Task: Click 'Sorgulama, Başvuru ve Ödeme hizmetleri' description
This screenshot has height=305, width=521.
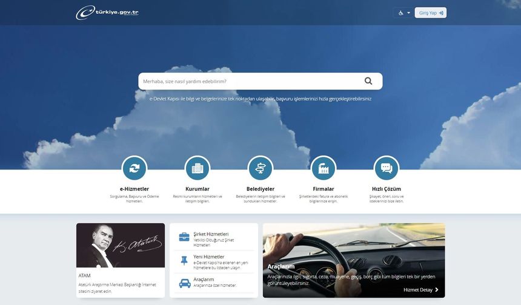Action: [x=134, y=199]
